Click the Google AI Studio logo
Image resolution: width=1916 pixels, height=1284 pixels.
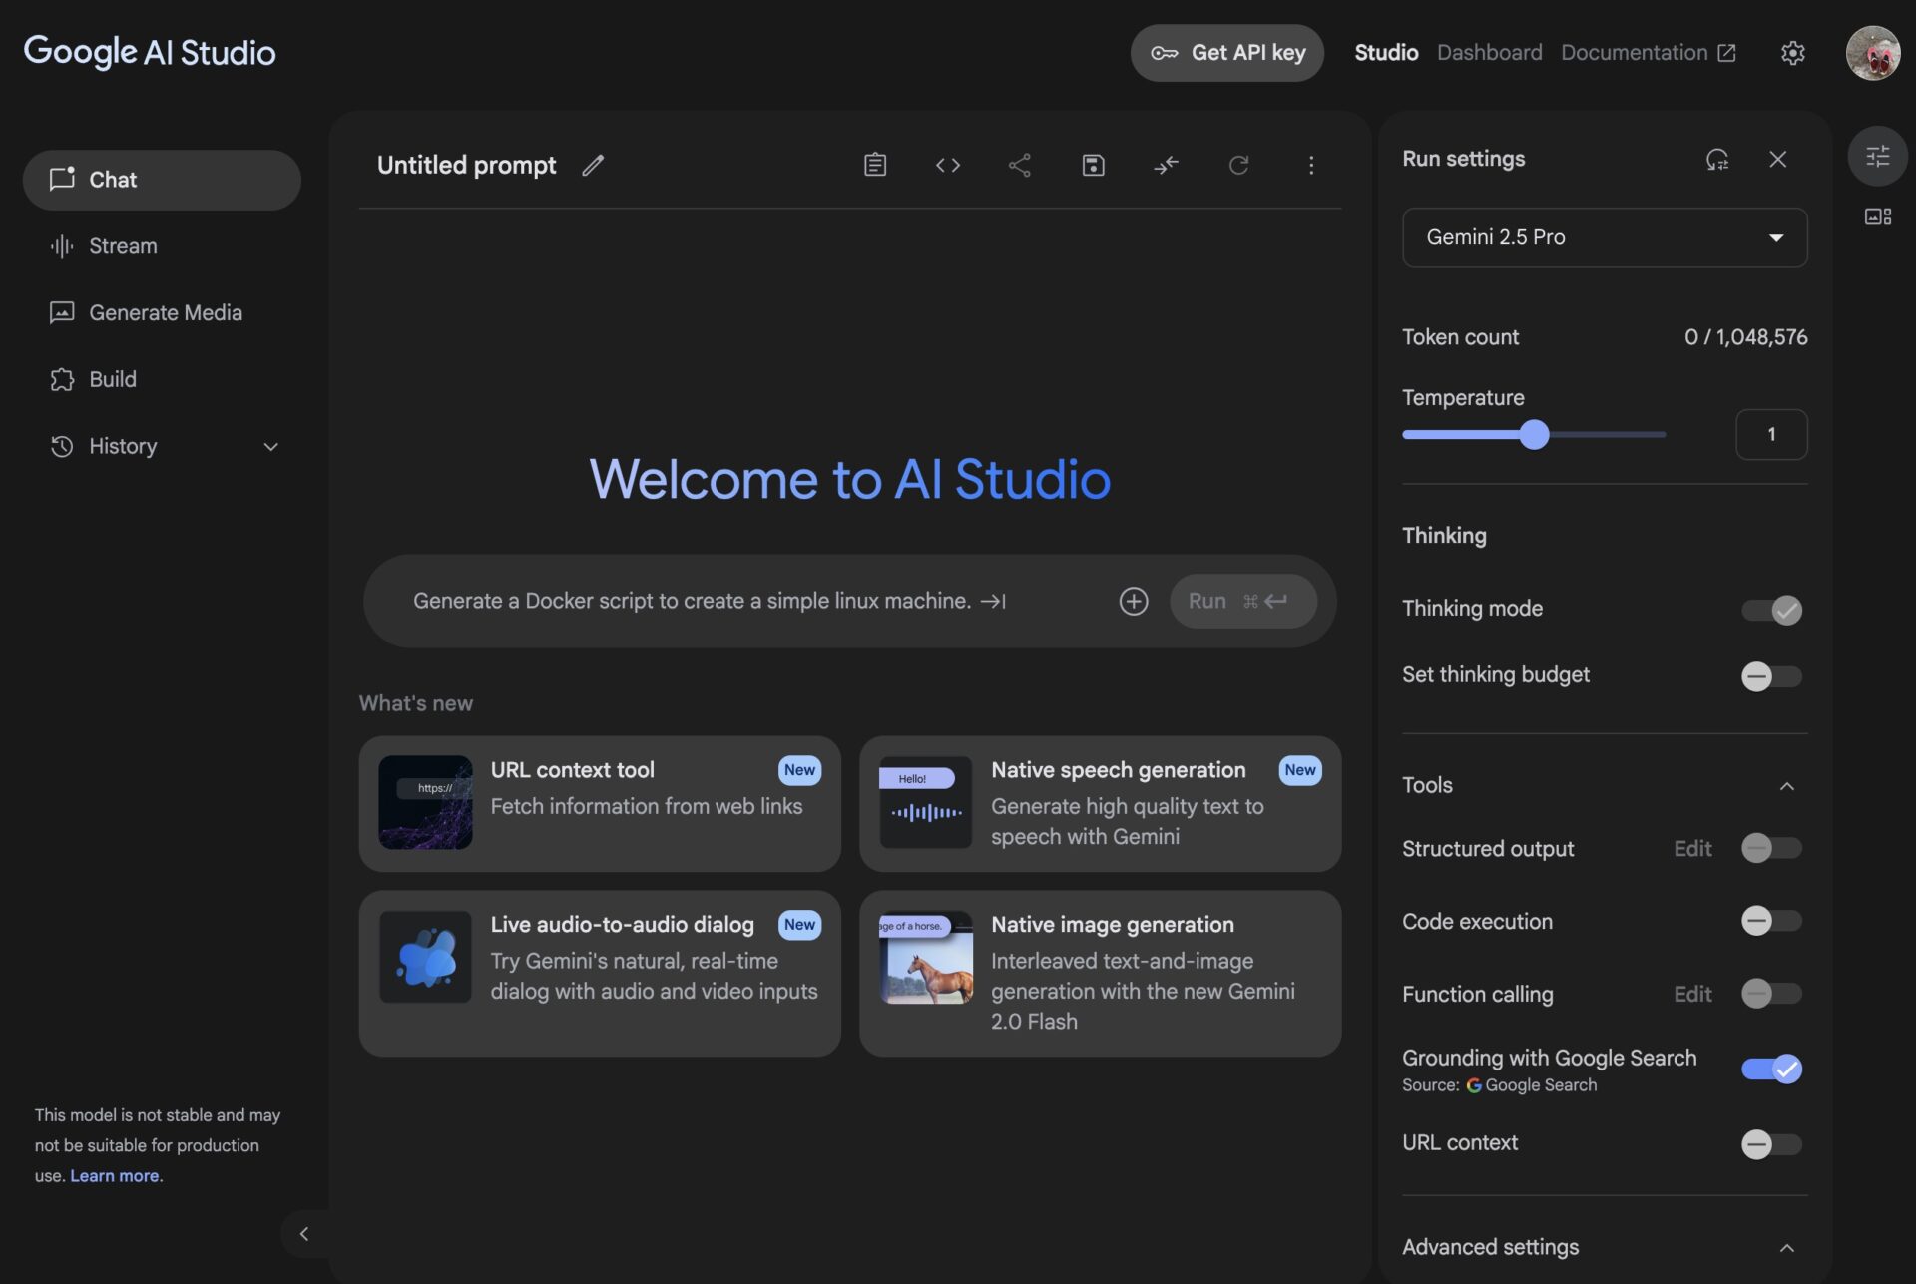click(x=150, y=52)
